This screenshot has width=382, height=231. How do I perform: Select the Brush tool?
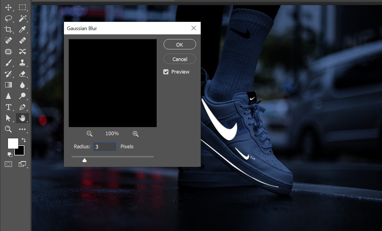coord(8,63)
